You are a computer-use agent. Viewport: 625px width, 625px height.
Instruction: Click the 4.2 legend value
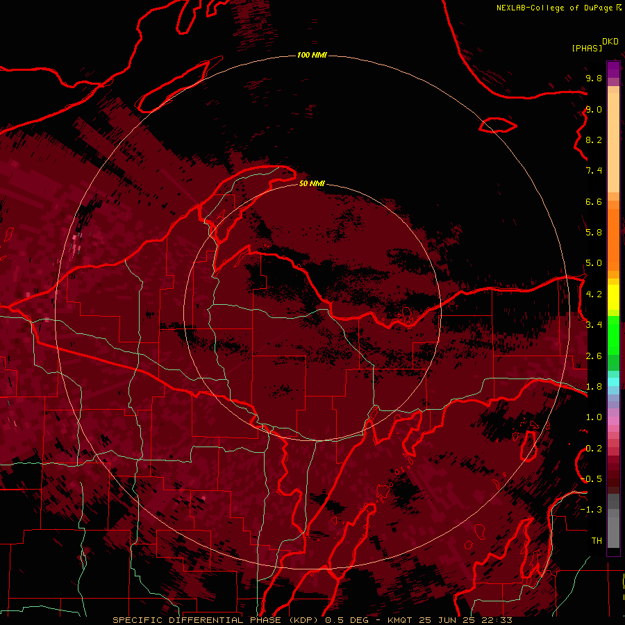coord(594,294)
